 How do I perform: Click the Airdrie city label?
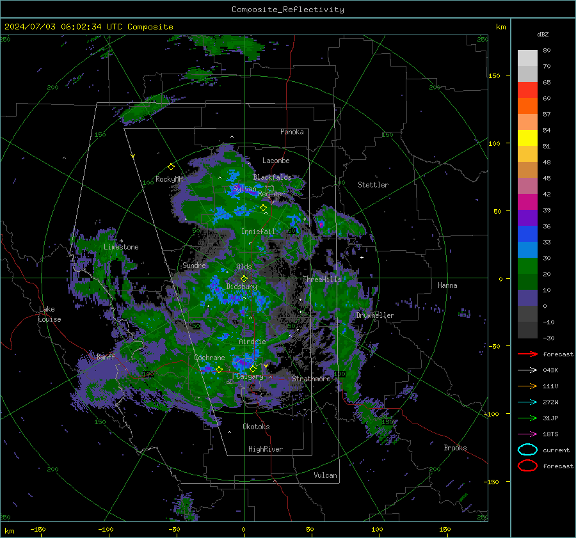point(252,342)
